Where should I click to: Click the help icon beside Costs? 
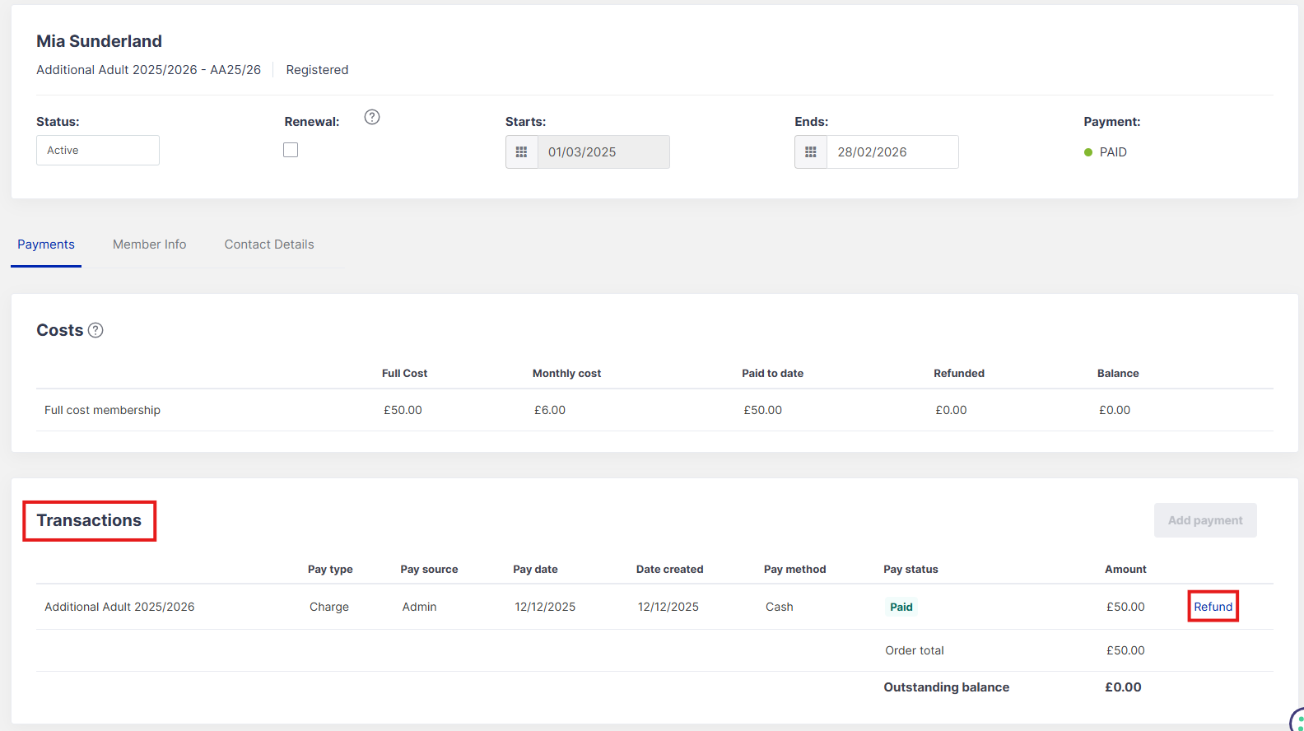tap(95, 330)
